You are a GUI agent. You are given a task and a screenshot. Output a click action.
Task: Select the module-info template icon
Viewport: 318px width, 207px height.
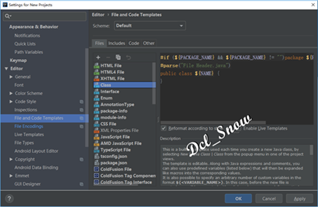pyautogui.click(x=96, y=118)
